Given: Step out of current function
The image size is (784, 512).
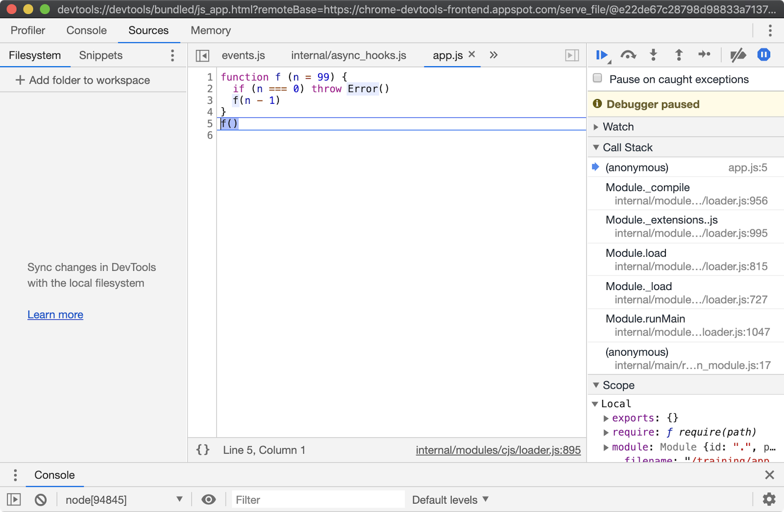Looking at the screenshot, I should [x=679, y=55].
